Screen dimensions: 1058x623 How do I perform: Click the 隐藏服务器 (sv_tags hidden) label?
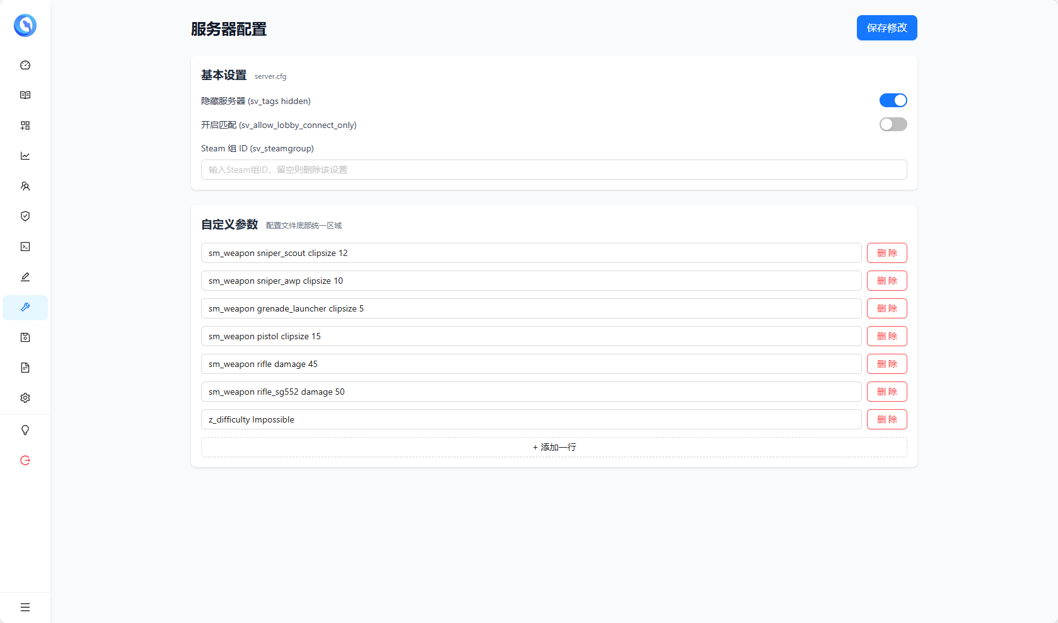tap(256, 101)
